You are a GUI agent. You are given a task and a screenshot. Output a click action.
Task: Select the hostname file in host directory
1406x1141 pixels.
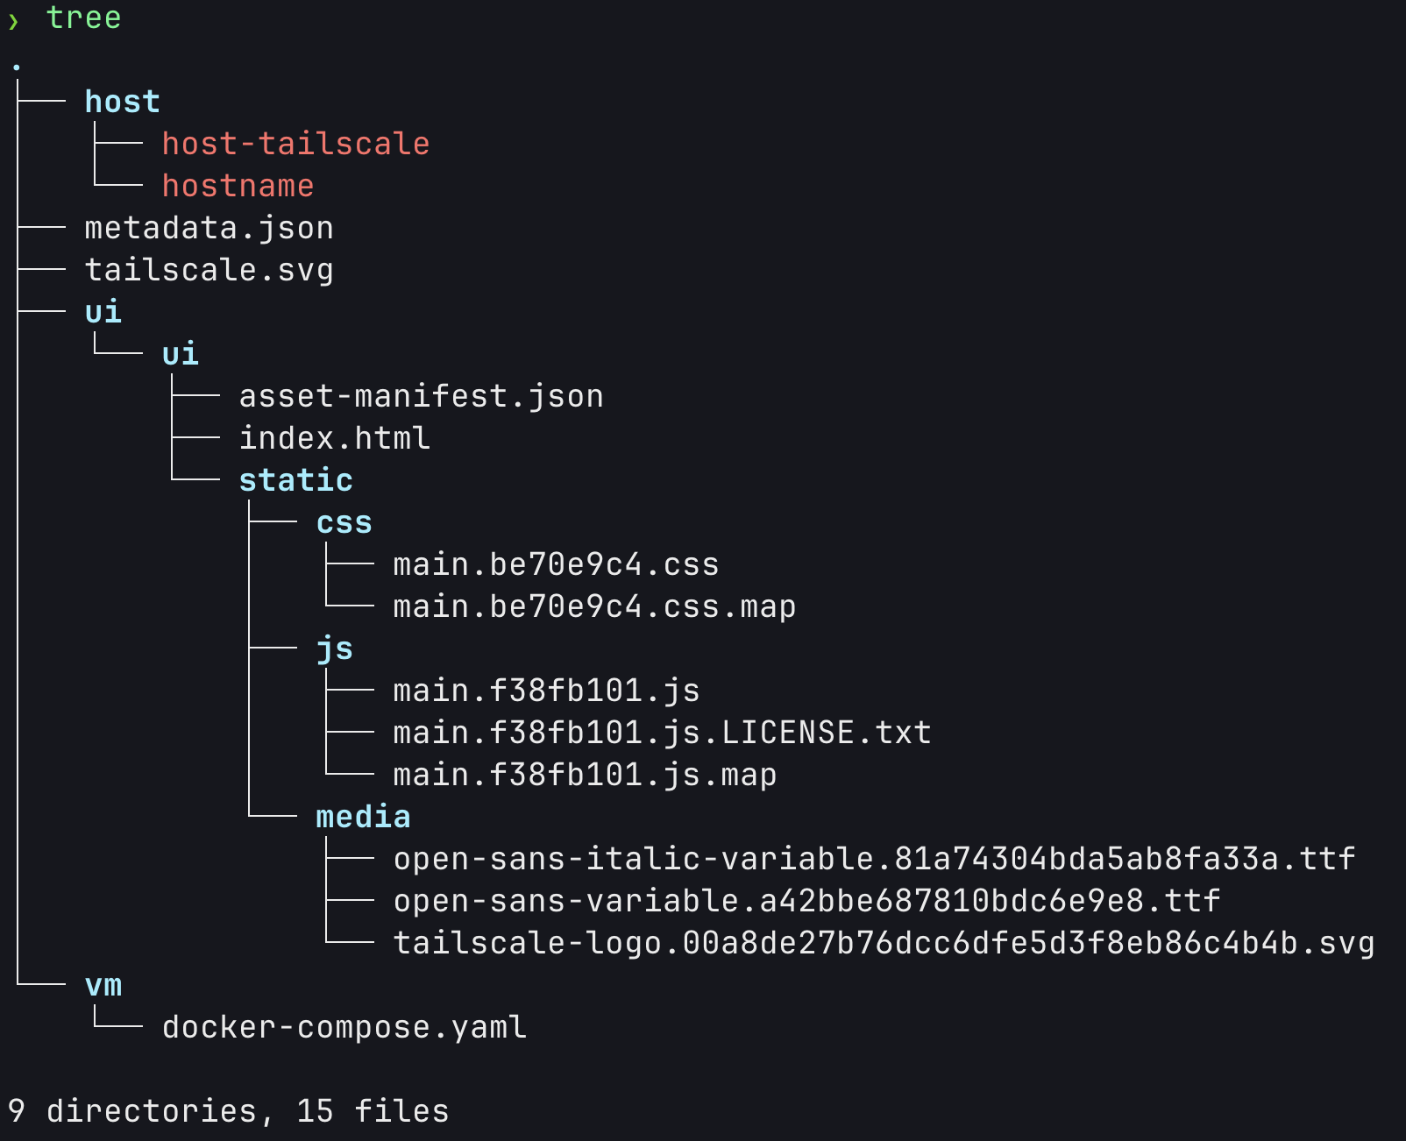tap(238, 186)
